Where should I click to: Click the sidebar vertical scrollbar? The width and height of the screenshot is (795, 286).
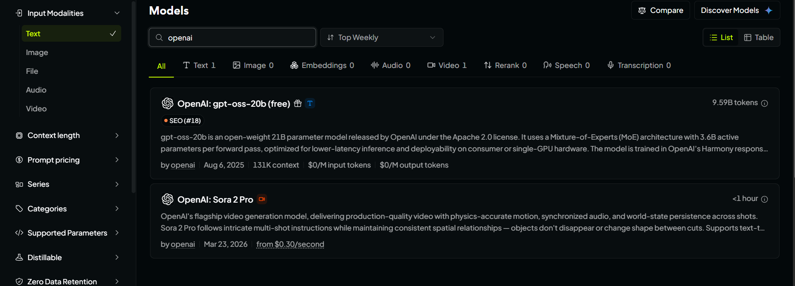coord(134,97)
